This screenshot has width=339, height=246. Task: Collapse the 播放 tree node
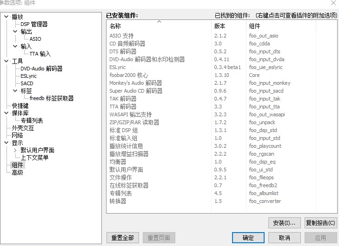click(7, 17)
